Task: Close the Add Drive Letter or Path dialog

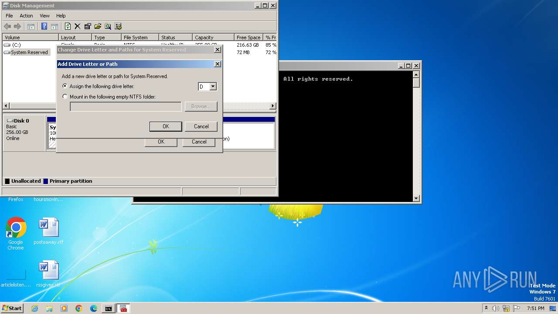Action: pos(217,64)
